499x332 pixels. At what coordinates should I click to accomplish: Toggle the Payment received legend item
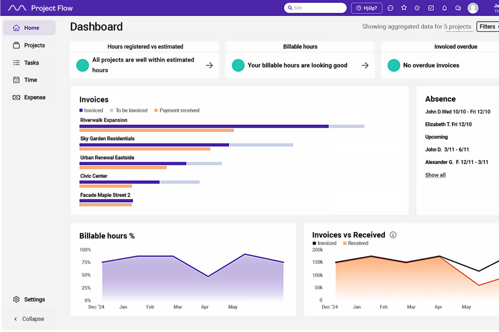point(177,110)
